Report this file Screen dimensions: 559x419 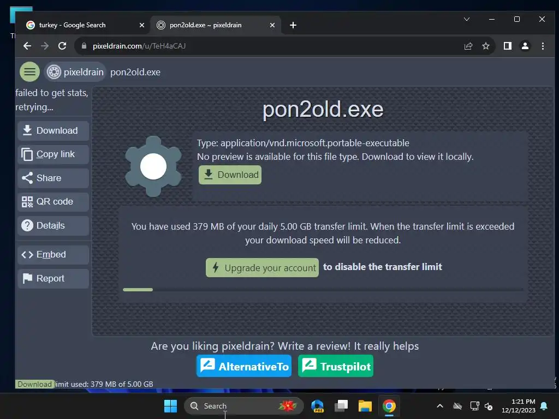pos(53,279)
